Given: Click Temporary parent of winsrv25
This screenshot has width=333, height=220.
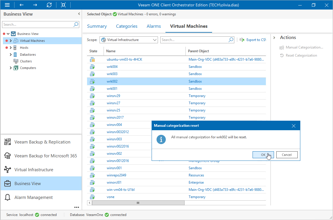Looking at the screenshot, I should (197, 110).
